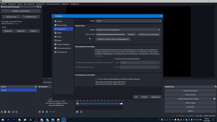Click Начать трансляцию in Управление panel
Screen dimensions: 217x122
[x=190, y=91]
